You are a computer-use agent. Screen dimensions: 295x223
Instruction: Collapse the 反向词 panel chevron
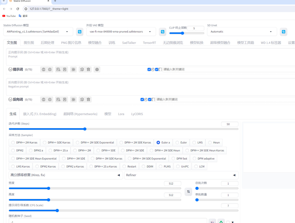click(x=10, y=99)
